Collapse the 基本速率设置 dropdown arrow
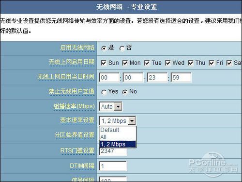The image size is (242, 182). [x=132, y=121]
